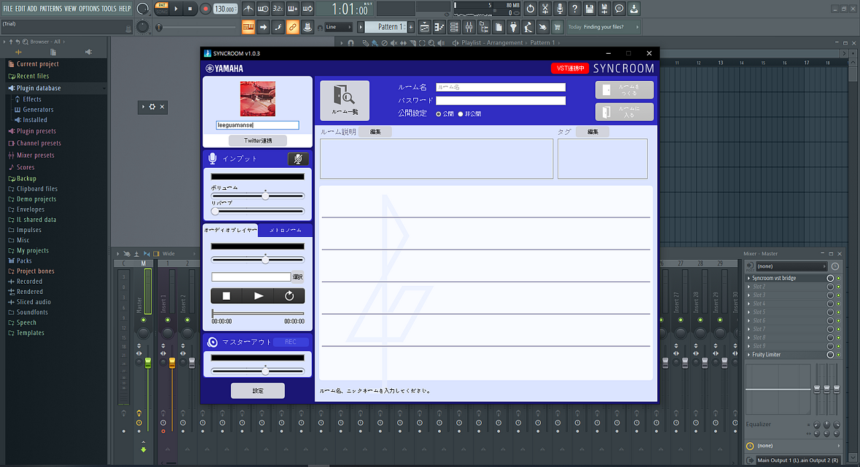Open the PATTERNS menu

pyautogui.click(x=50, y=9)
